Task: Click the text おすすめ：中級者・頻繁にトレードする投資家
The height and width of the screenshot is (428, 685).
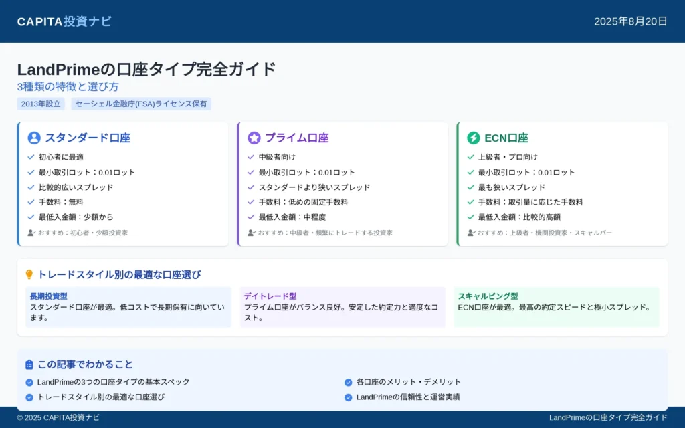Action: (325, 233)
